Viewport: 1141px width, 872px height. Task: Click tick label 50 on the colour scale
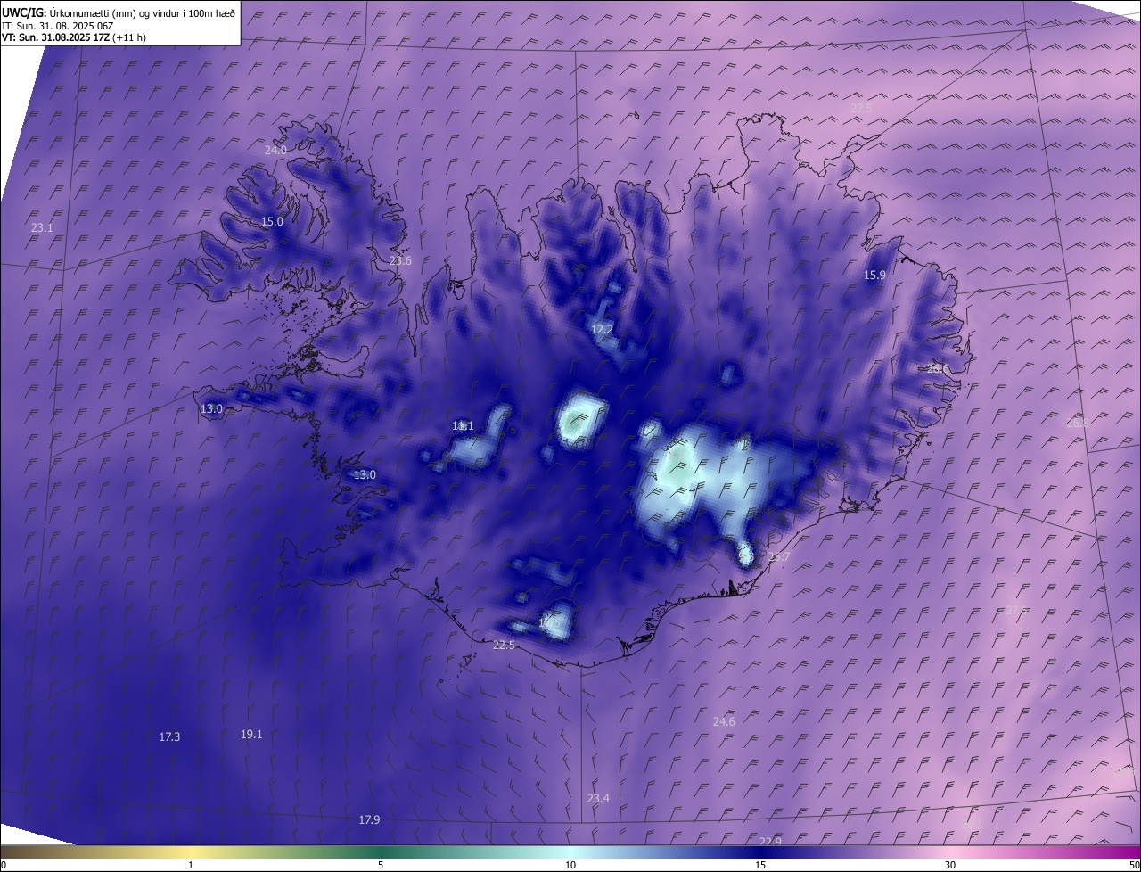click(1134, 865)
